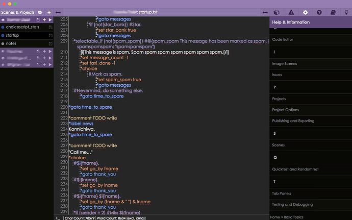This screenshot has height=220, width=352.
Task: Click '*set star_bank true' code line
Action: 116,30
